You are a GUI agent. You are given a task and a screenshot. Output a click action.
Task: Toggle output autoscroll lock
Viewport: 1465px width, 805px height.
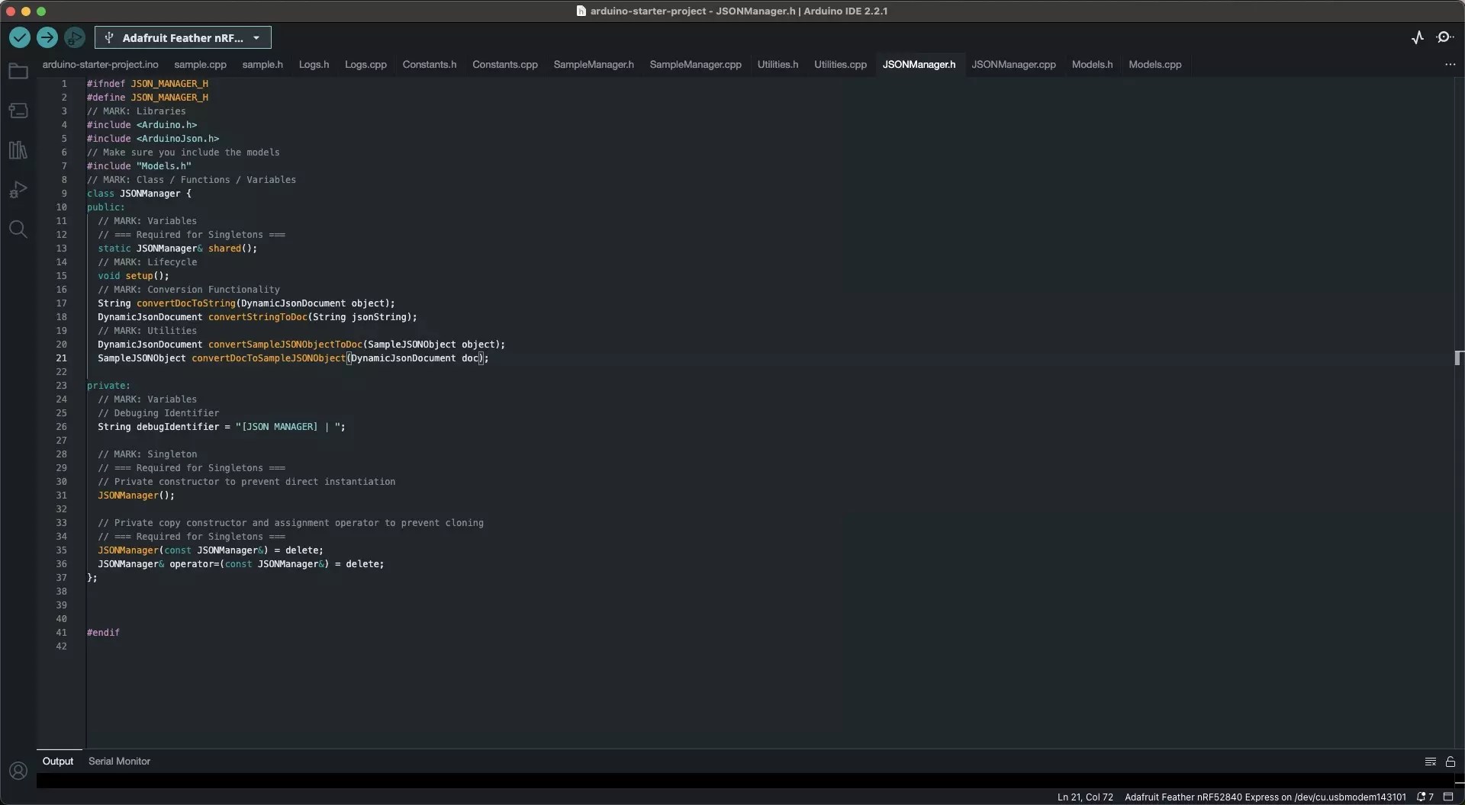1450,762
